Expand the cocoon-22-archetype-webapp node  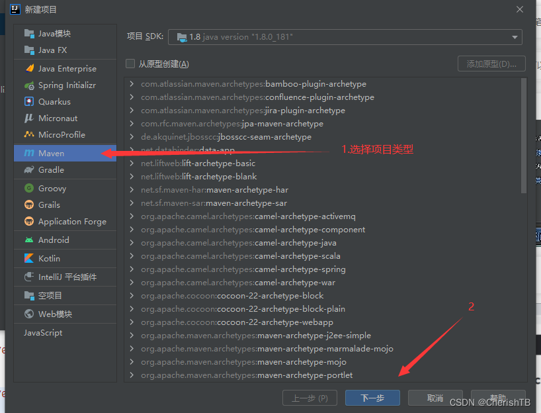pyautogui.click(x=132, y=322)
